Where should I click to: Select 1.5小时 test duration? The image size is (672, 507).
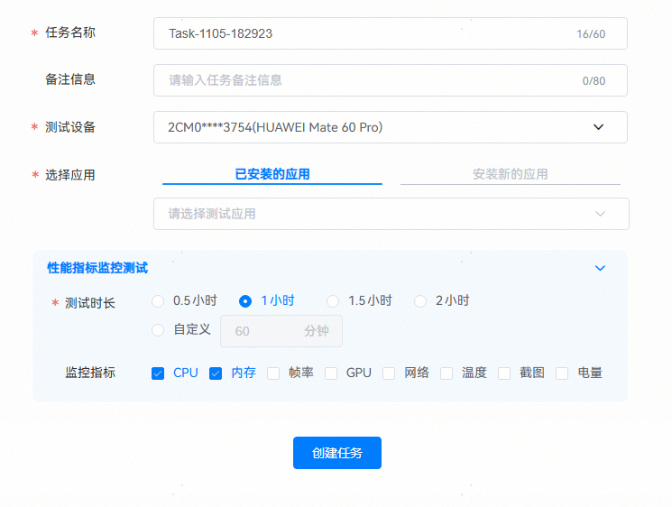coord(333,301)
